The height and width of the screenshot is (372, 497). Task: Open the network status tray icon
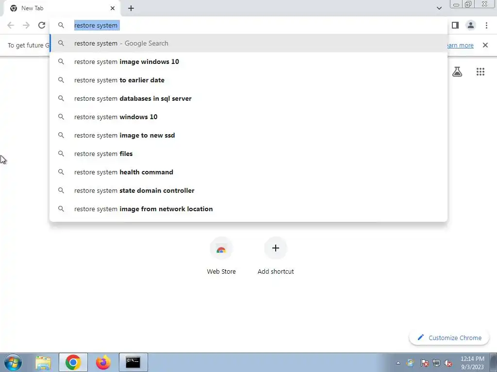[x=436, y=363]
